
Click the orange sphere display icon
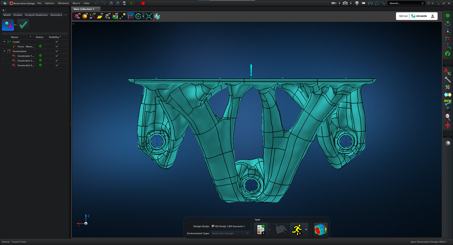point(85,16)
